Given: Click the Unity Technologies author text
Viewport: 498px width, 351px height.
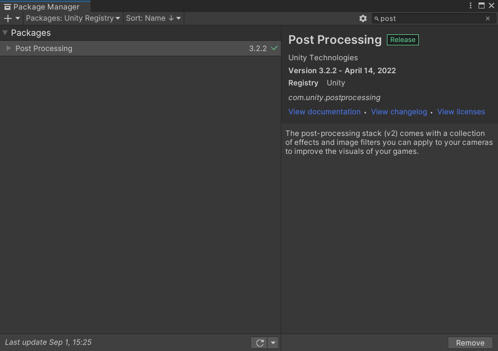Looking at the screenshot, I should [323, 58].
